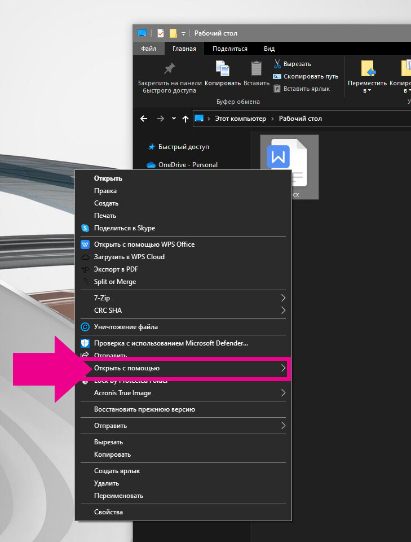The width and height of the screenshot is (411, 542).
Task: Click the new folder icon in title bar
Action: (x=173, y=33)
